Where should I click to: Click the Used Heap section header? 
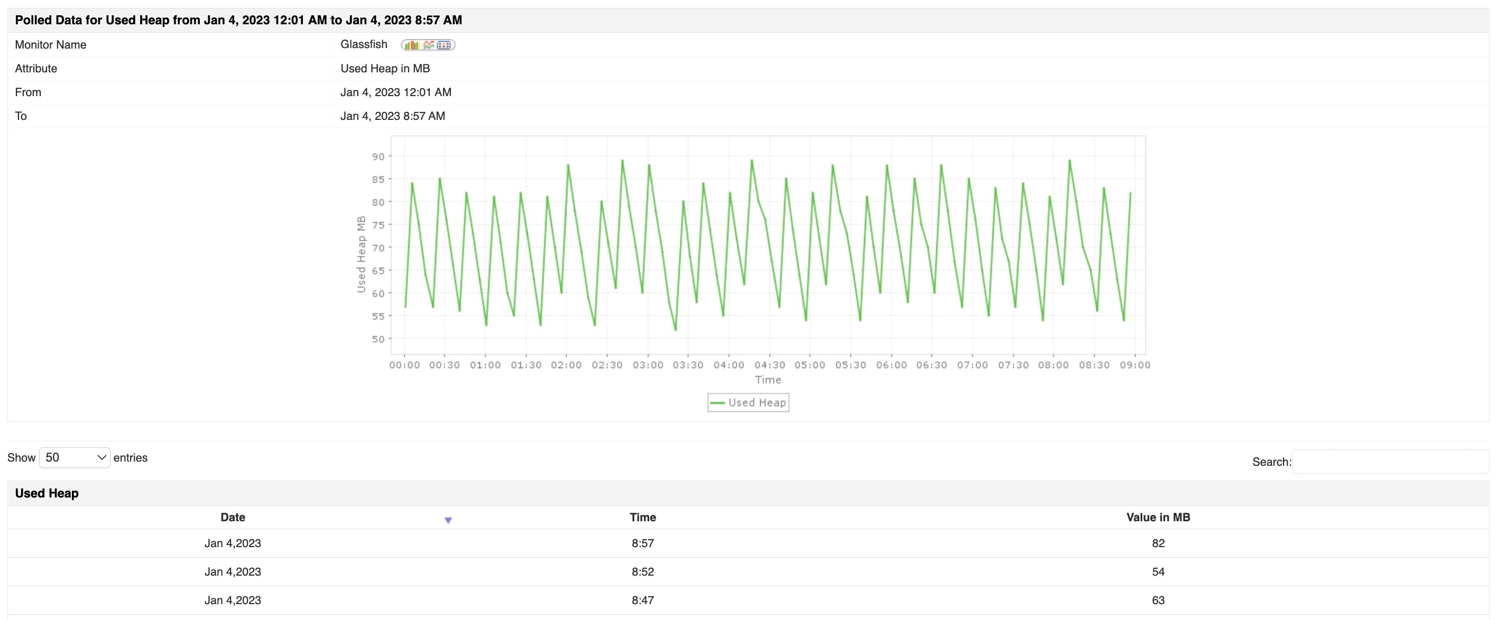tap(47, 493)
